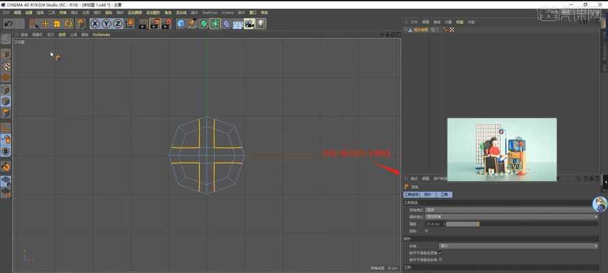
Task: Select the spline Pen tool icon
Action: 192,24
